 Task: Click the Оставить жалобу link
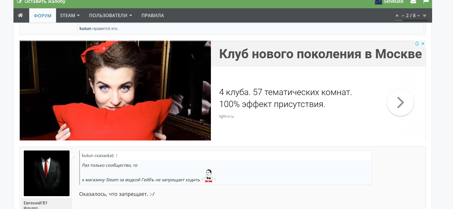coord(45,2)
